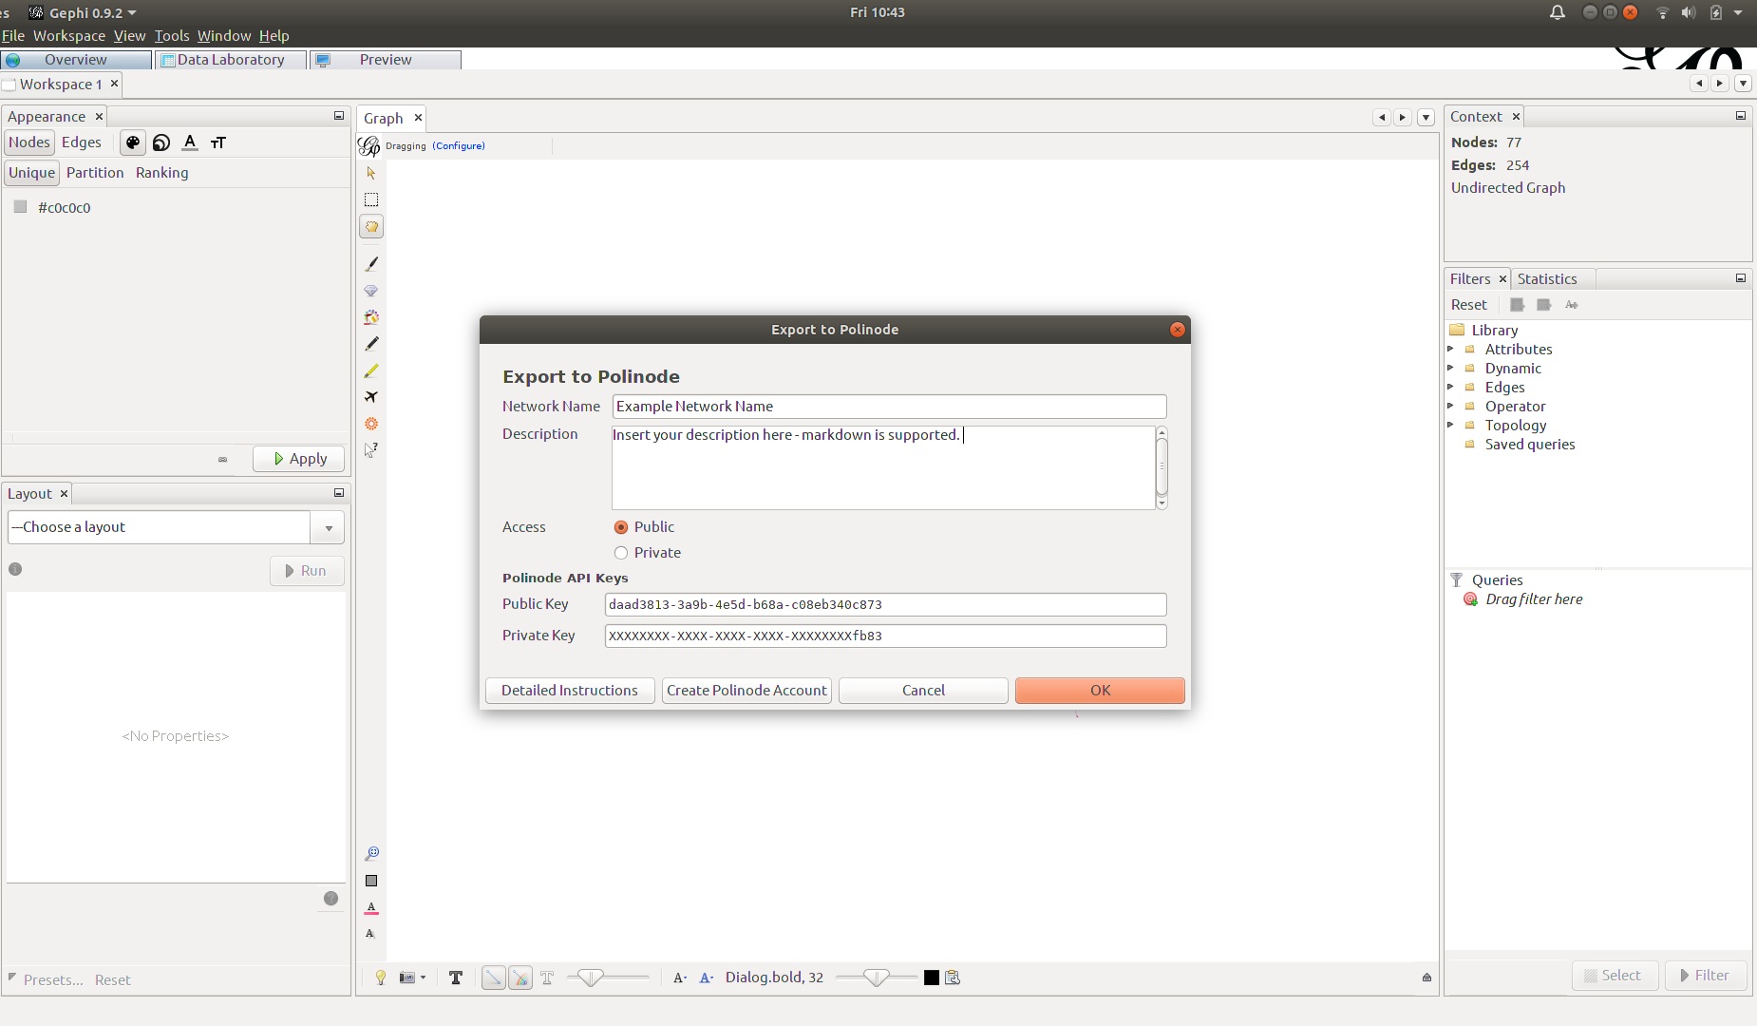The height and width of the screenshot is (1026, 1757).
Task: Open the label size icon in Appearance
Action: [218, 142]
